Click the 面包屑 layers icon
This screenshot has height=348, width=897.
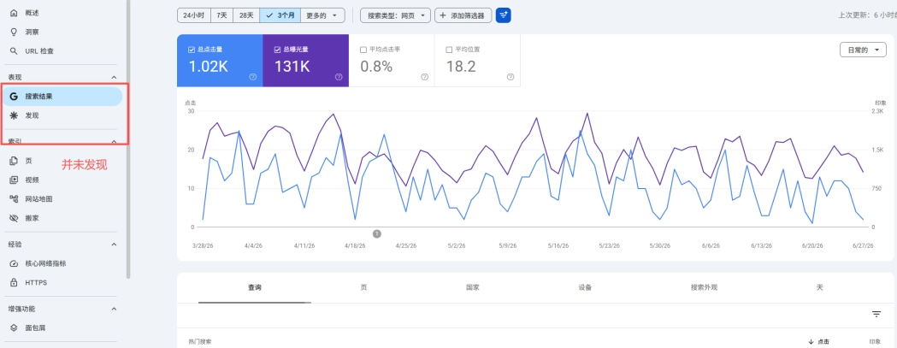point(15,328)
